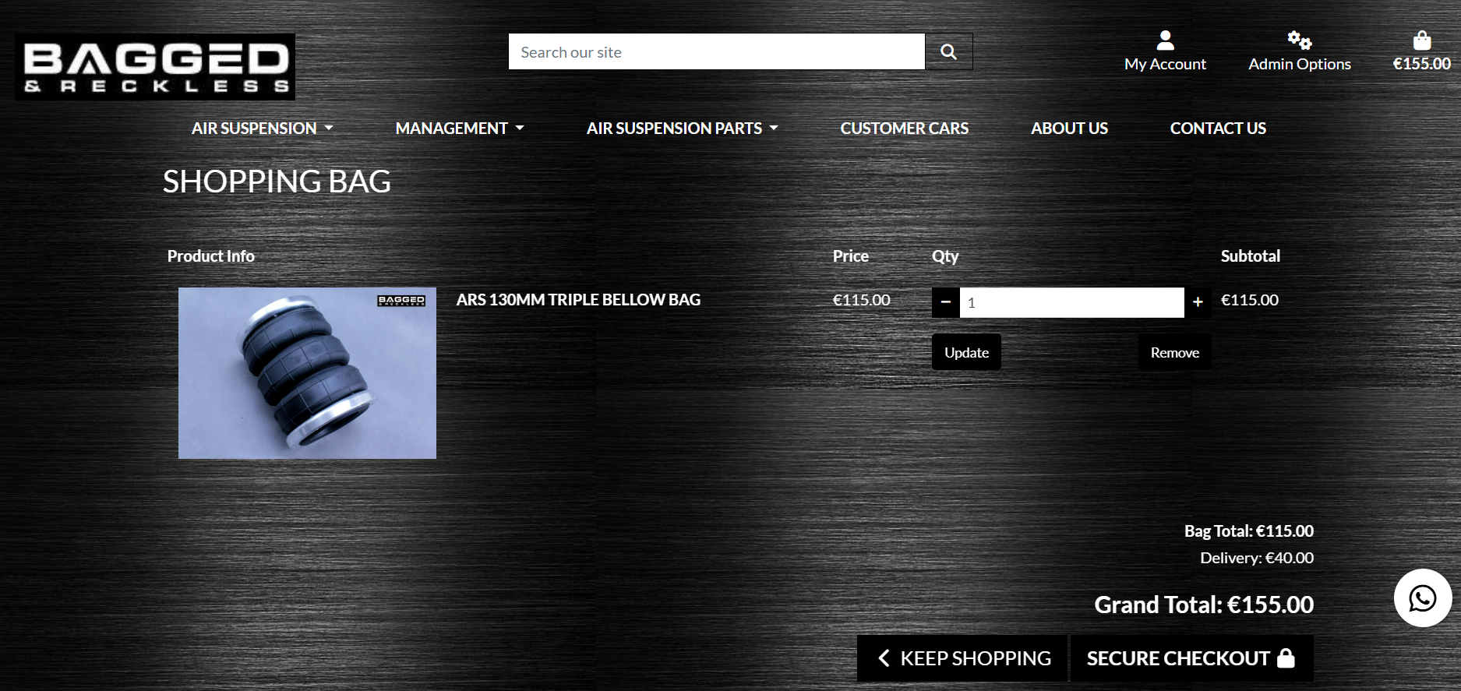Click the triple bellow bag product thumbnail
1461x691 pixels.
click(307, 373)
